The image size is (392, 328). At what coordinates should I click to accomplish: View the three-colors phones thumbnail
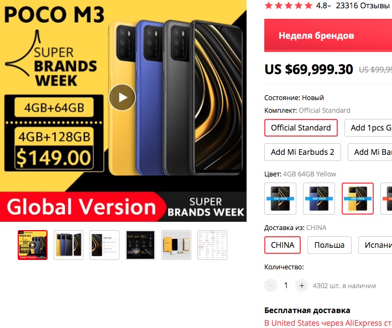coord(69,245)
